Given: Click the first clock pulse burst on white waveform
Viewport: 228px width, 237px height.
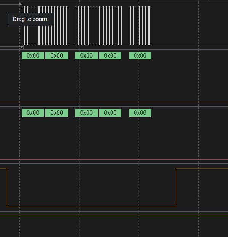Looking at the screenshot, I should [x=45, y=26].
